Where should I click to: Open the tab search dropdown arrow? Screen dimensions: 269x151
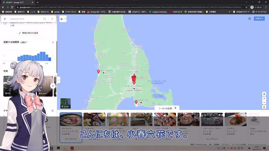tap(246, 2)
